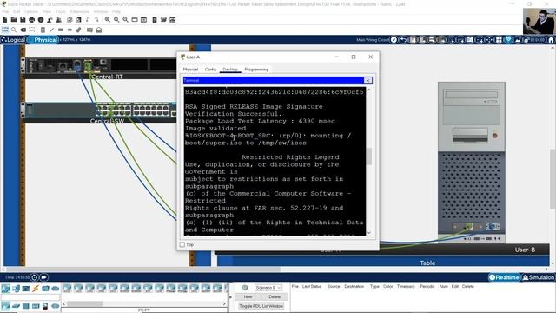
Task: Switch to Physical workspace view
Action: click(43, 40)
